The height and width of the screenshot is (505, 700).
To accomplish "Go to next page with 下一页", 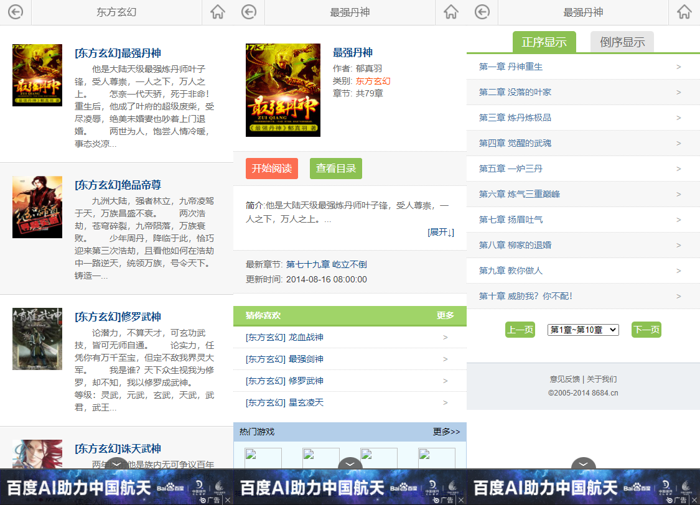I will 646,330.
